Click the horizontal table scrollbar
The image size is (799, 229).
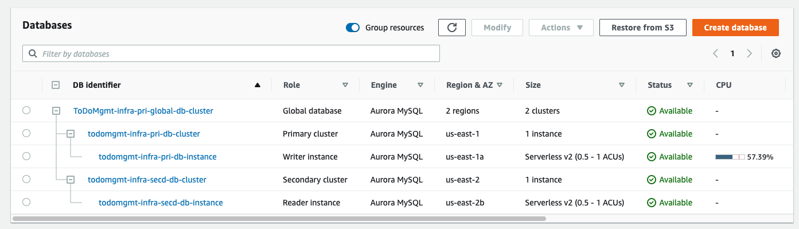click(x=279, y=219)
